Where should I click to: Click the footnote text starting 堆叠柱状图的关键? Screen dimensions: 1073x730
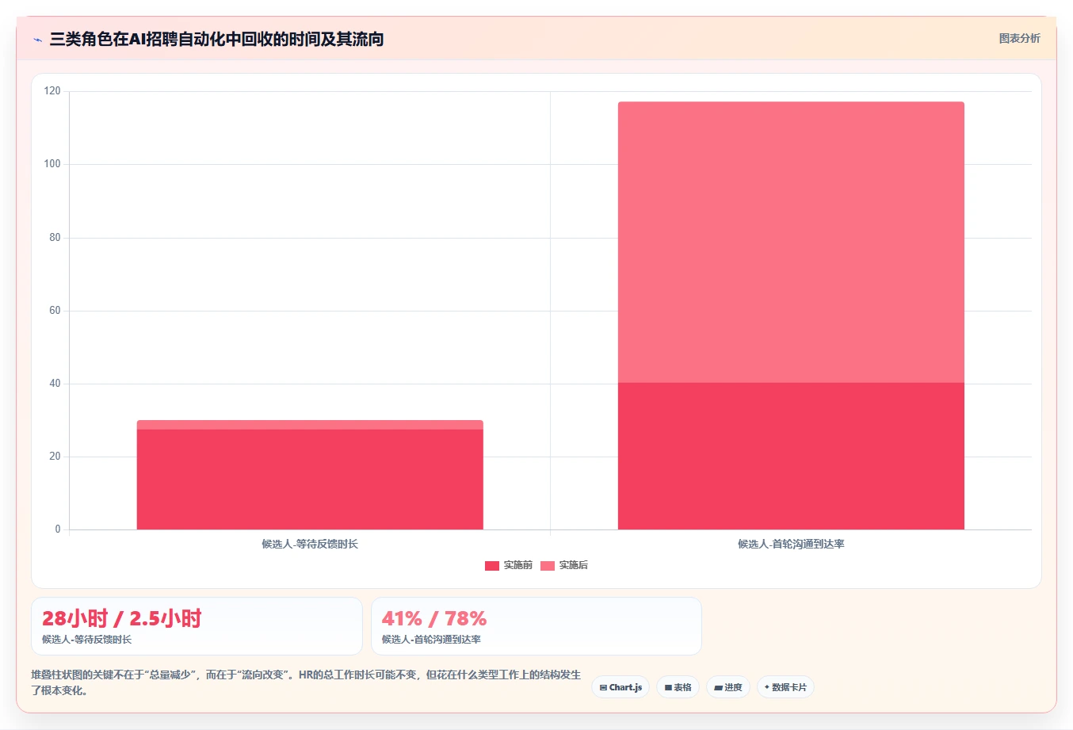pyautogui.click(x=306, y=682)
